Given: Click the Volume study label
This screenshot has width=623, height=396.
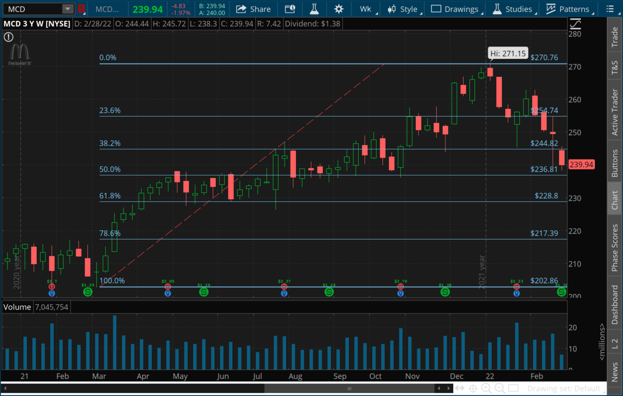Looking at the screenshot, I should coord(17,307).
